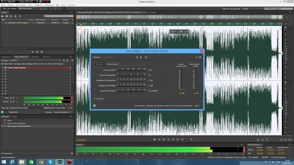294x165 pixels.
Task: Open effects rack slot 3 arrow menu
Action: point(70,73)
